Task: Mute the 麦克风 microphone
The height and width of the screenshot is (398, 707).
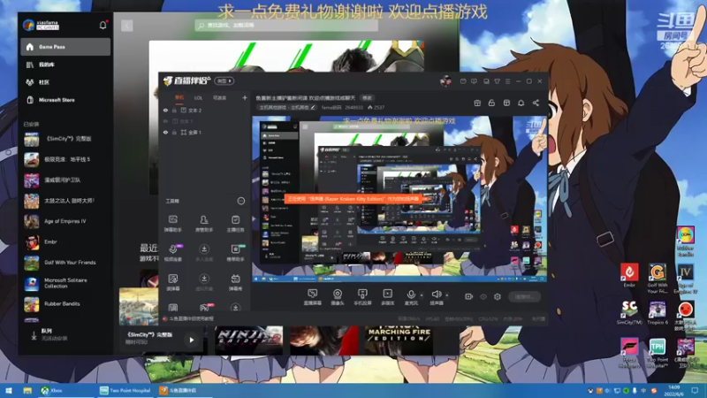Action: pyautogui.click(x=411, y=297)
